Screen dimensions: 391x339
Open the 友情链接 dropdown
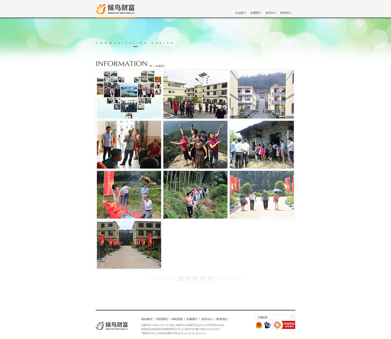click(x=275, y=317)
